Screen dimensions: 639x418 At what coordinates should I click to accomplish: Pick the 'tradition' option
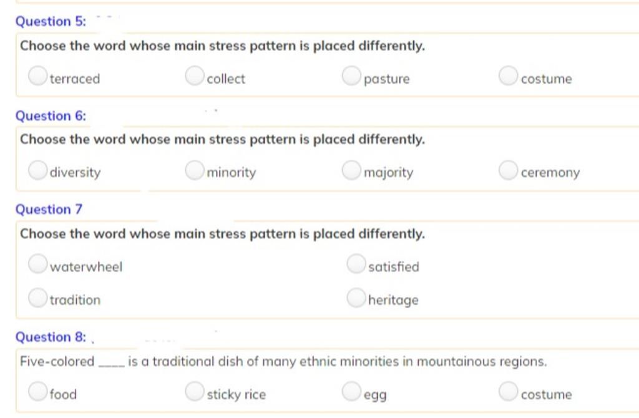pos(37,298)
